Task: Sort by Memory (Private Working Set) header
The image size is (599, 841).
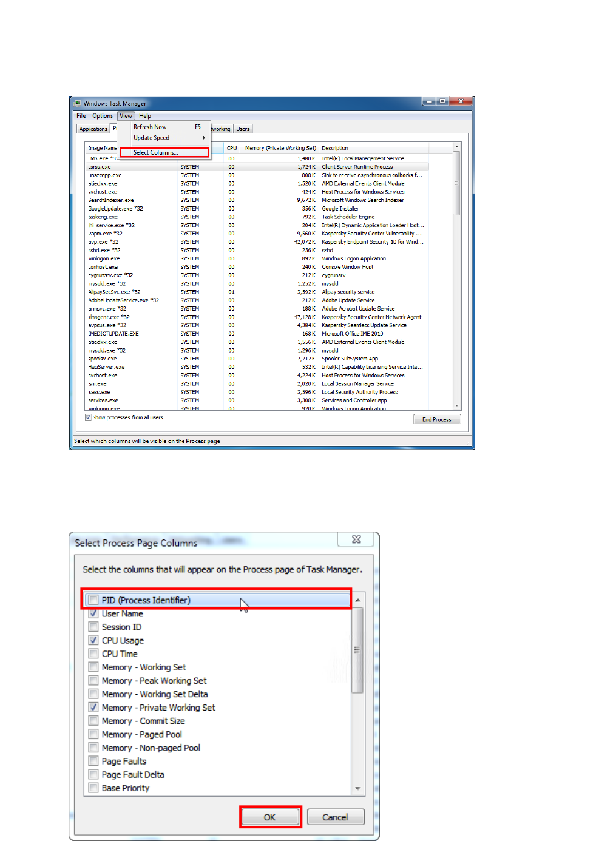Action: click(x=280, y=148)
